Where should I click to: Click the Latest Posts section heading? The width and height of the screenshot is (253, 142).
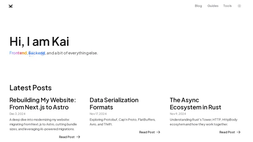tap(30, 88)
